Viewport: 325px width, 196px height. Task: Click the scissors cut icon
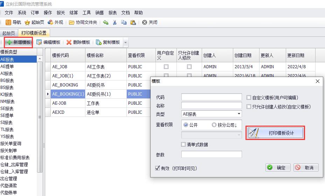point(115,22)
